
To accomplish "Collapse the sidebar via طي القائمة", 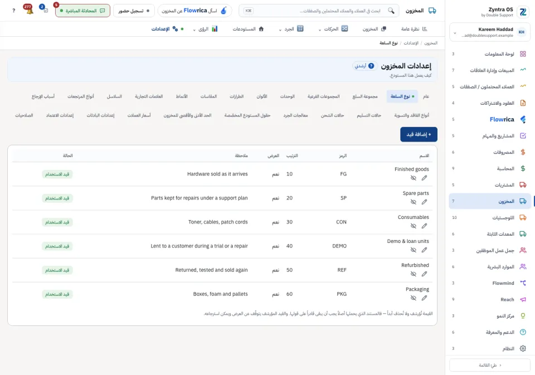I will pyautogui.click(x=490, y=365).
